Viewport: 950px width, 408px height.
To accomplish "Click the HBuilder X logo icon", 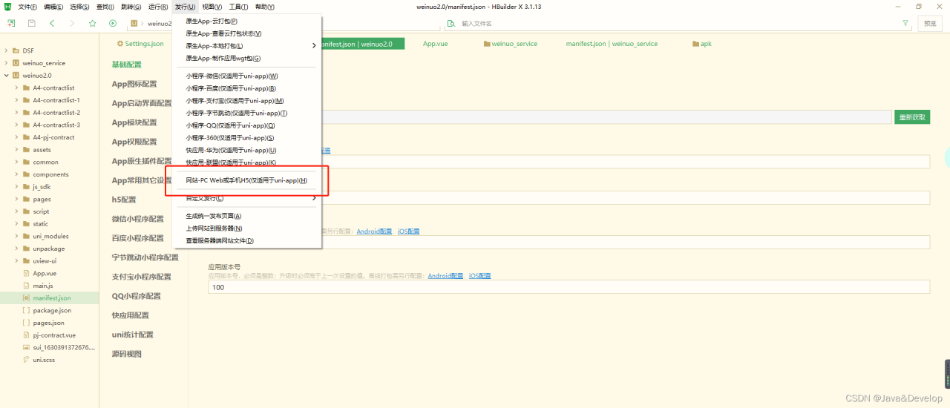I will 8,7.
